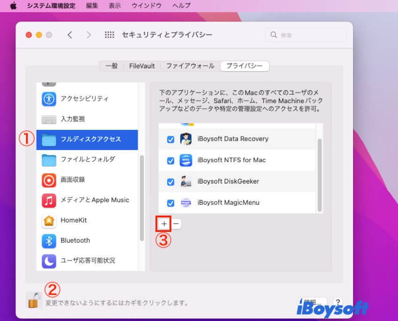
Task: Click the Bluetooth label
Action: (x=75, y=240)
